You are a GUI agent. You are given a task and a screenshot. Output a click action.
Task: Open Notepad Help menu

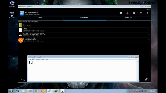point(46,59)
